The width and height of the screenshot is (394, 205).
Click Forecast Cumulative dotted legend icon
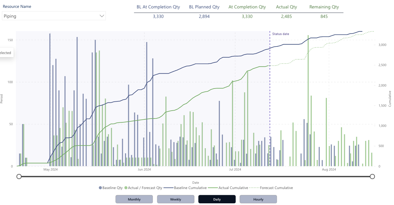[x=255, y=188]
